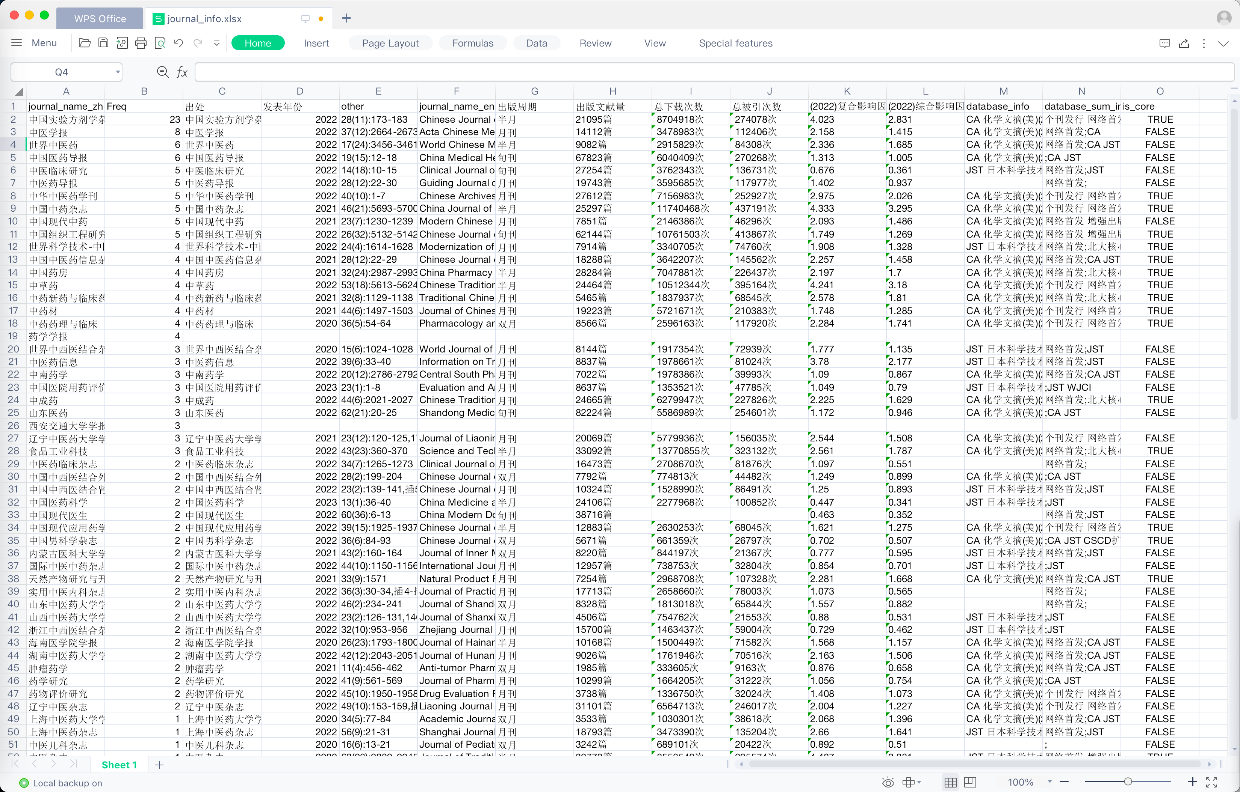Click the Export to PDF icon
1240x792 pixels.
point(122,43)
